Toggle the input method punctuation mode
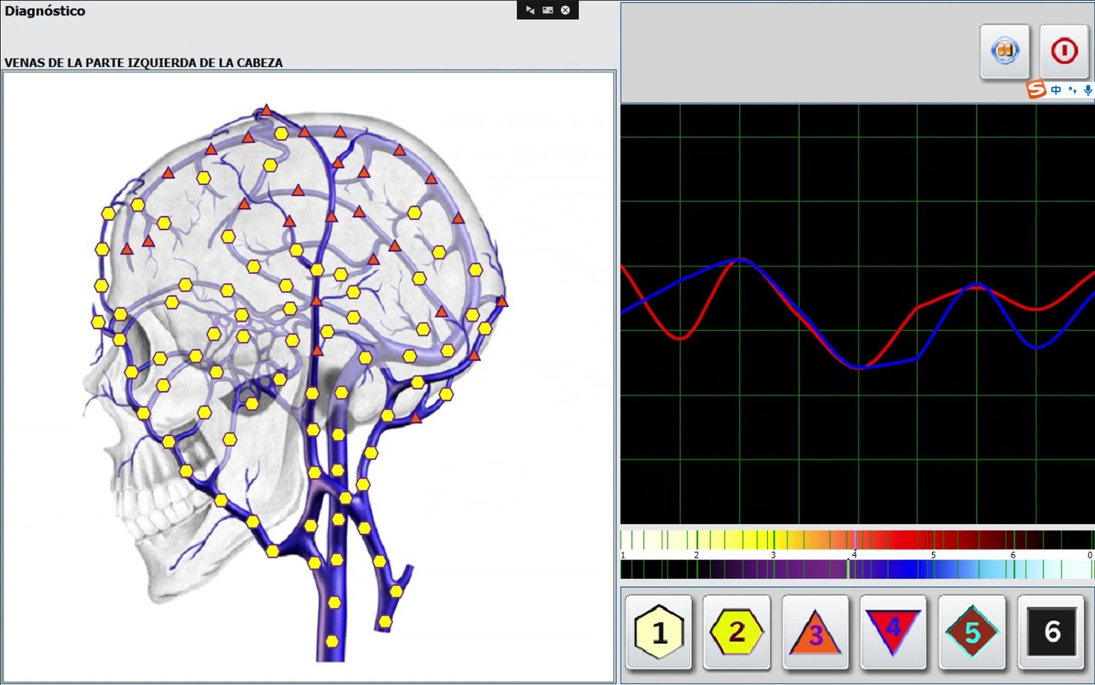The width and height of the screenshot is (1095, 685). (x=1072, y=90)
